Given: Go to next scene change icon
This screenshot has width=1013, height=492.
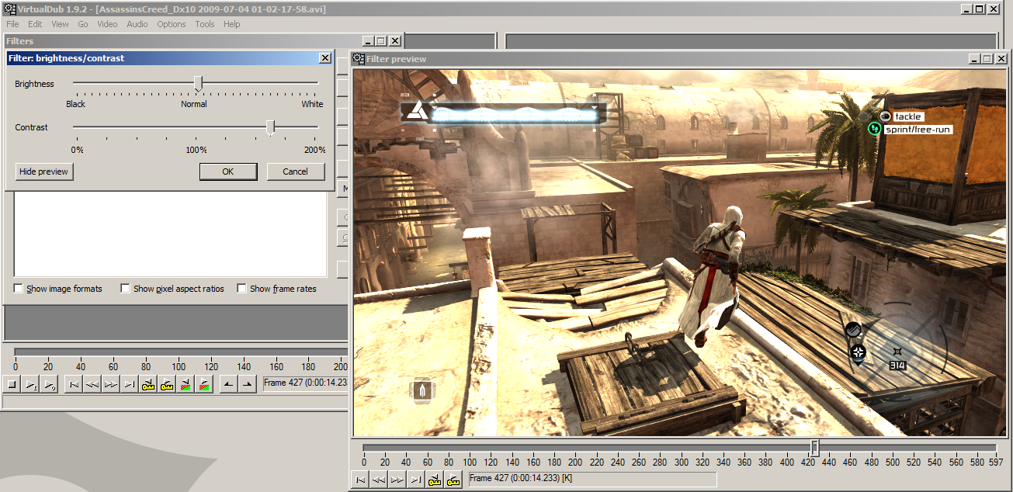Looking at the screenshot, I should 204,384.
